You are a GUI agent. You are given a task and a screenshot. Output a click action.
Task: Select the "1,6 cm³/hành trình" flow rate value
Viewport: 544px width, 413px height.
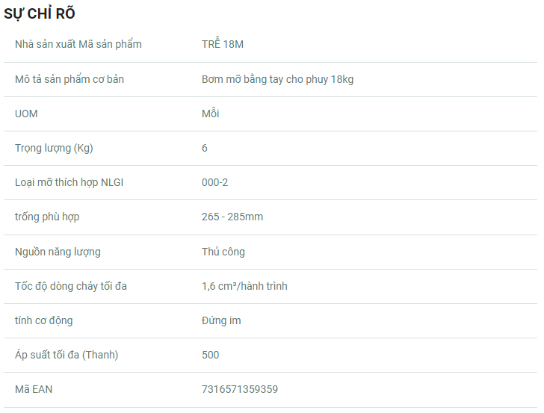[244, 286]
